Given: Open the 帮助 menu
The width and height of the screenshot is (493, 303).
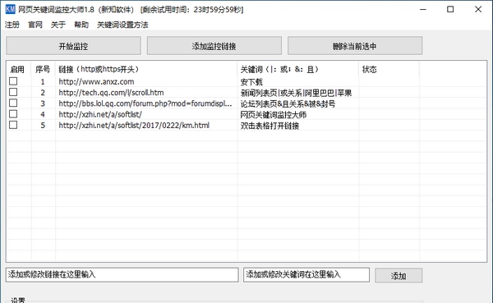Looking at the screenshot, I should [x=81, y=25].
